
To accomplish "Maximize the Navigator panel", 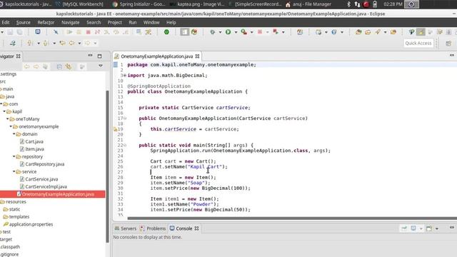I will coord(99,56).
